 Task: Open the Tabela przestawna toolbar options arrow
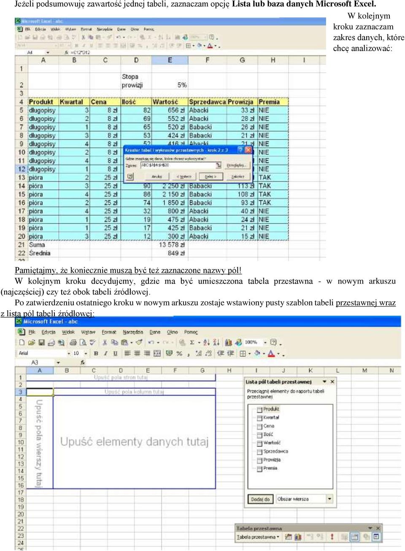tap(370, 528)
